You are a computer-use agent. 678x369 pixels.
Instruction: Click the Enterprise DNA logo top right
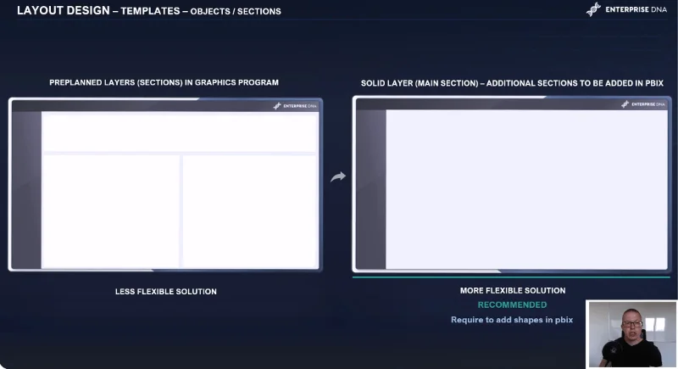(626, 9)
